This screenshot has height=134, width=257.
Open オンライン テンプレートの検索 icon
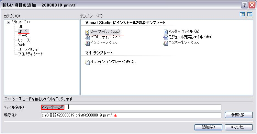pos(87,62)
